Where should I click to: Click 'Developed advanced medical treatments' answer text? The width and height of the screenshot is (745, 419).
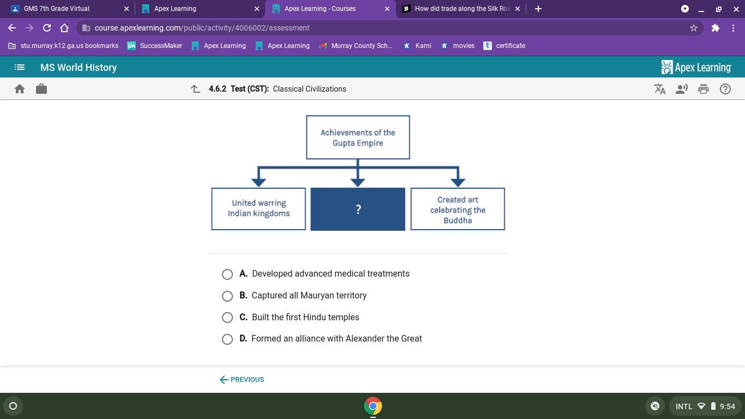tap(331, 274)
